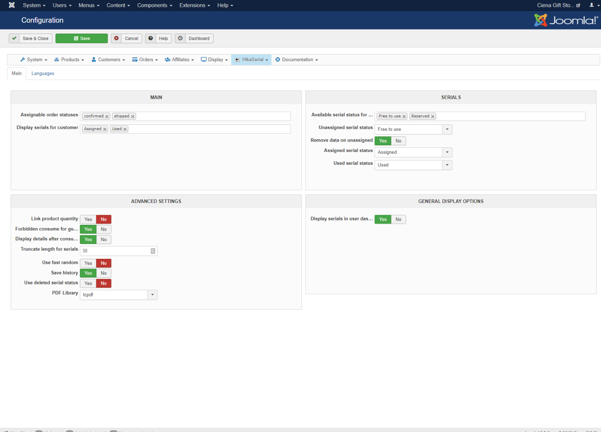Click the Dashboard button
The image size is (601, 432).
coord(194,38)
